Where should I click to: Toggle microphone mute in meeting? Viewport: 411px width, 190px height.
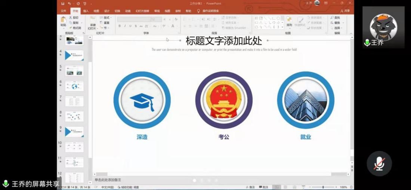click(x=379, y=163)
